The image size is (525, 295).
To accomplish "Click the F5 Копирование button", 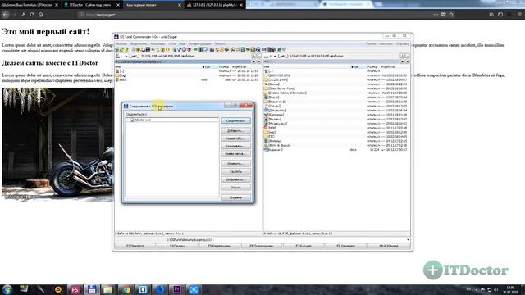I will pyautogui.click(x=220, y=246).
